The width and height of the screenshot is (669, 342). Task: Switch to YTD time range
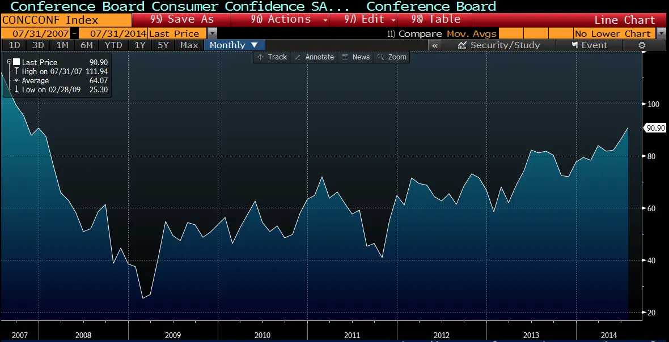point(113,45)
